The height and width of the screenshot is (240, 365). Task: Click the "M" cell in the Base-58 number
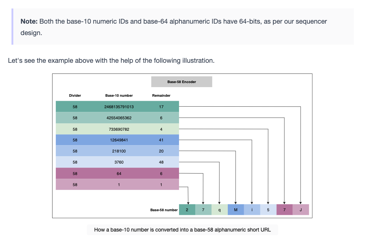pyautogui.click(x=236, y=210)
